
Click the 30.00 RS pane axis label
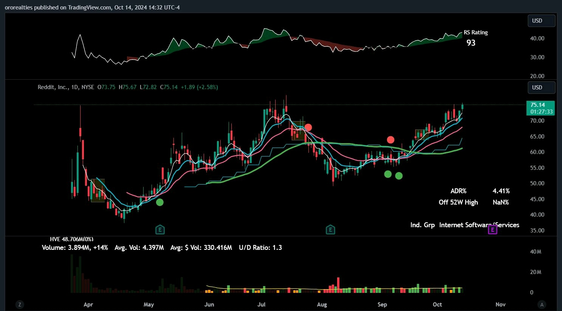click(537, 57)
